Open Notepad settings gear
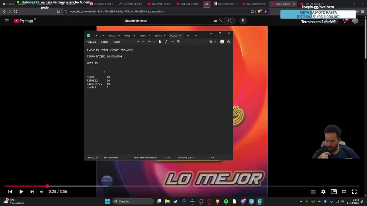This screenshot has width=367, height=206. (x=229, y=42)
